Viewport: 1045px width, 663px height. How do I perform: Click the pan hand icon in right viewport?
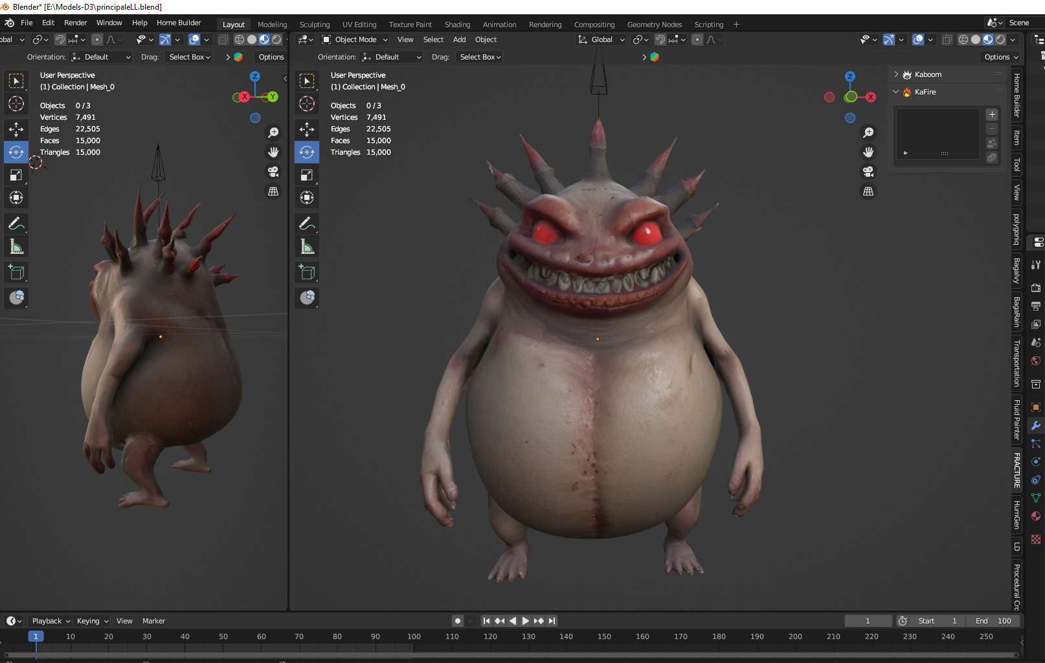pos(868,152)
